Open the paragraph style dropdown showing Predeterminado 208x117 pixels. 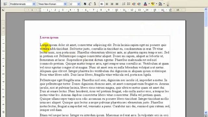(34, 4)
